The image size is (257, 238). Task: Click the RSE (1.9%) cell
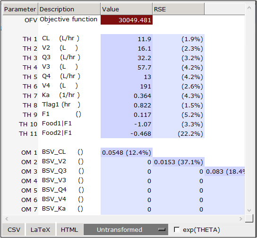[x=179, y=39]
